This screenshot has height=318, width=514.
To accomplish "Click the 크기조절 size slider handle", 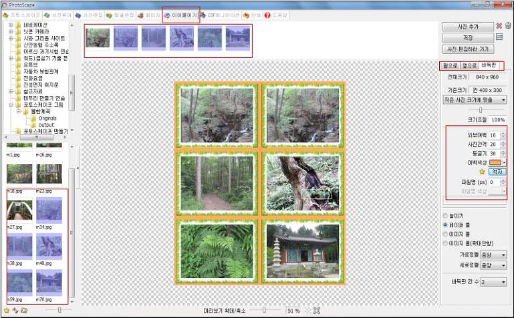I will coord(481,110).
